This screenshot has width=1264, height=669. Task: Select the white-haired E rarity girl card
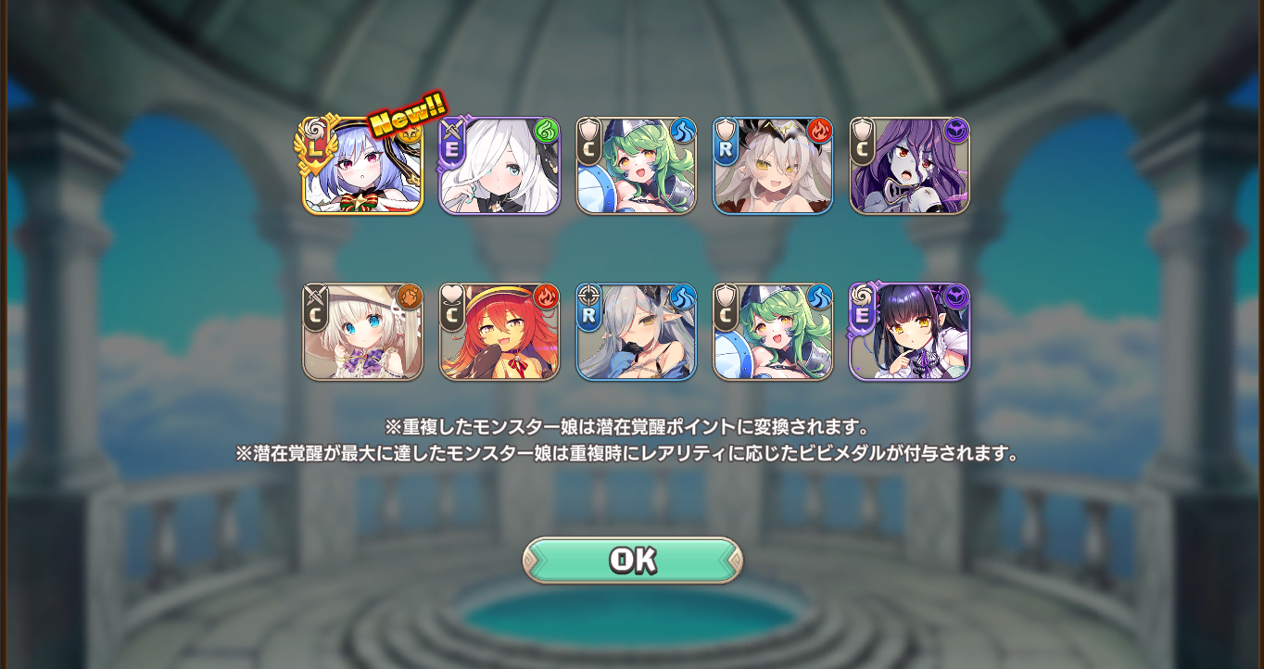pos(499,166)
